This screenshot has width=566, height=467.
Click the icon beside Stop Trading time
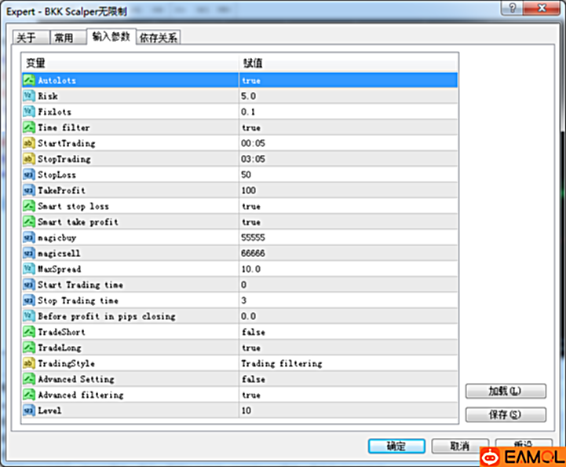coord(29,300)
